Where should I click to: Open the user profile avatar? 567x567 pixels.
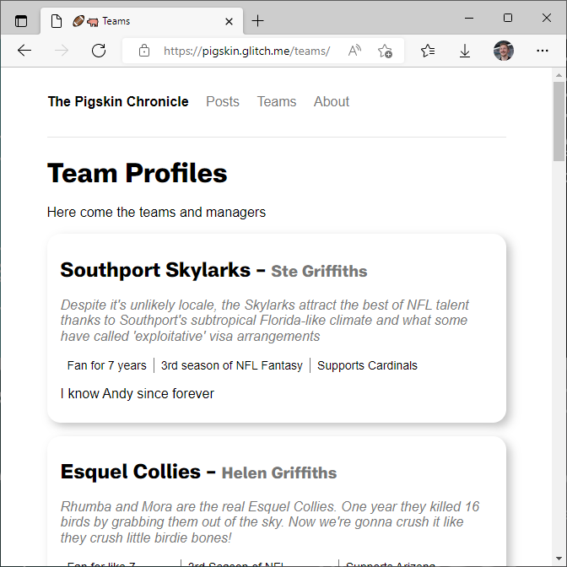pos(504,51)
